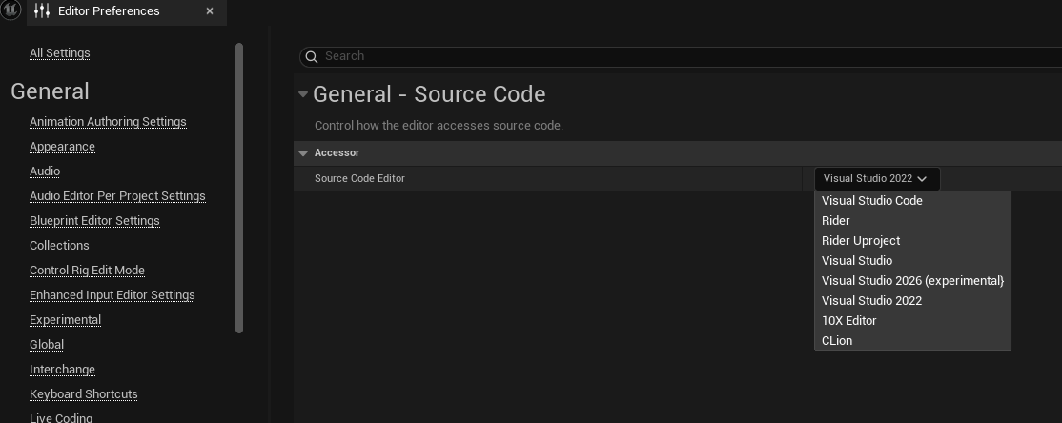Image resolution: width=1062 pixels, height=423 pixels.
Task: Open Audio settings
Action: pos(45,171)
